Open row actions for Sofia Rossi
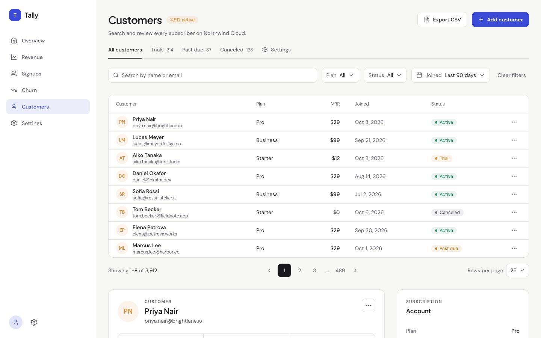This screenshot has height=338, width=541. click(x=514, y=194)
